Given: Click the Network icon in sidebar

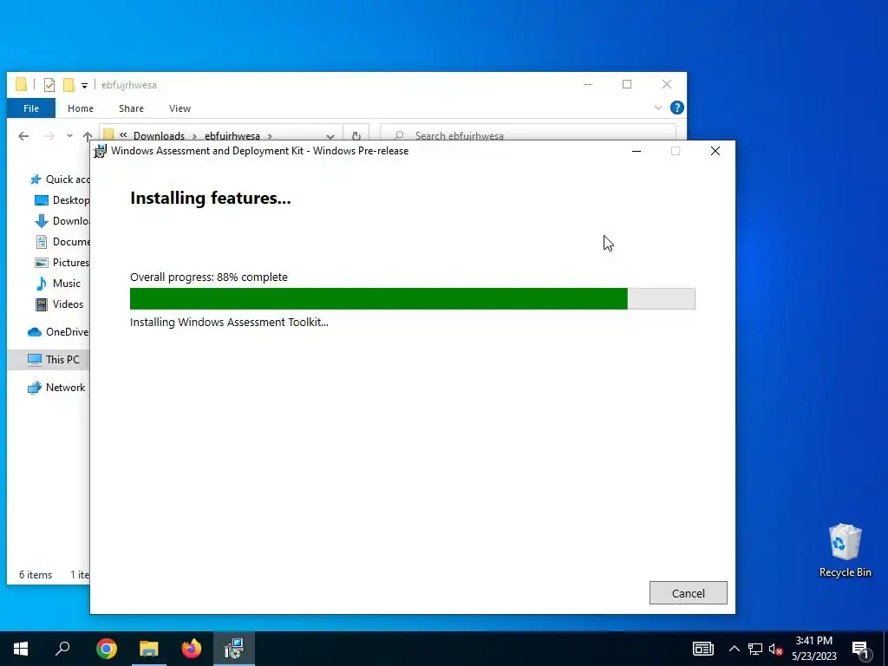Looking at the screenshot, I should tap(35, 388).
